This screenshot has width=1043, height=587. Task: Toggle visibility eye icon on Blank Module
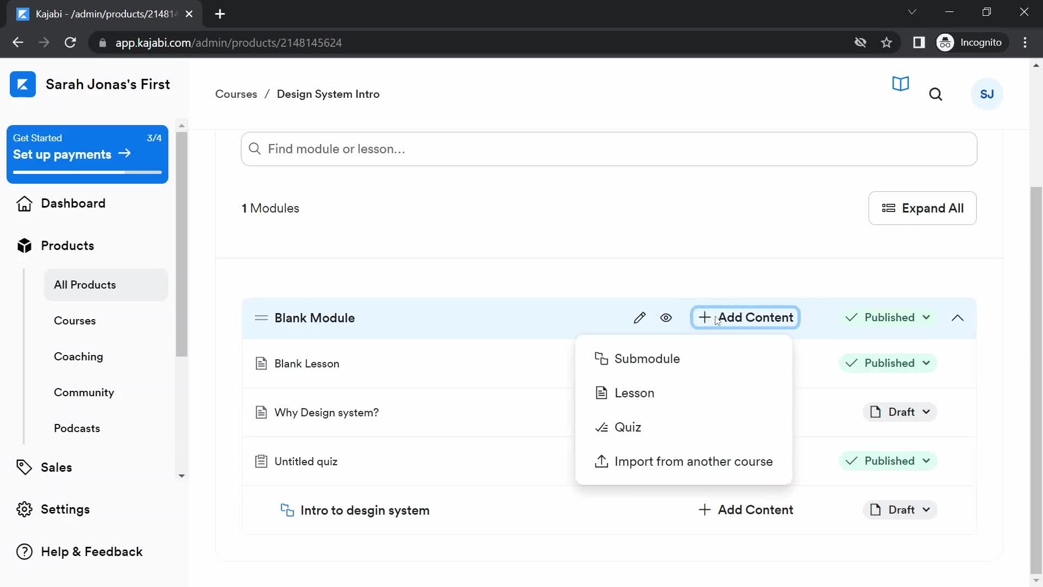point(665,317)
